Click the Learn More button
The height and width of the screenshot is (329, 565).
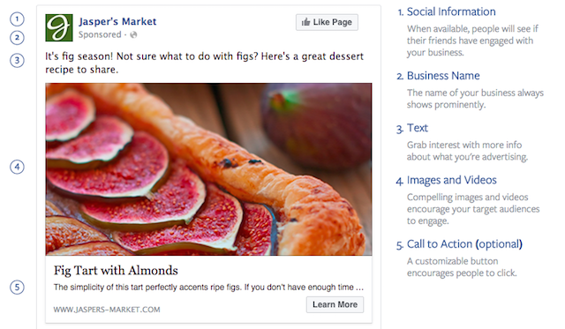(335, 304)
